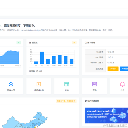The image size is (128, 128).
Task: Click the GitHub icon beside 我的开源项目
Action: pyautogui.click(x=86, y=101)
